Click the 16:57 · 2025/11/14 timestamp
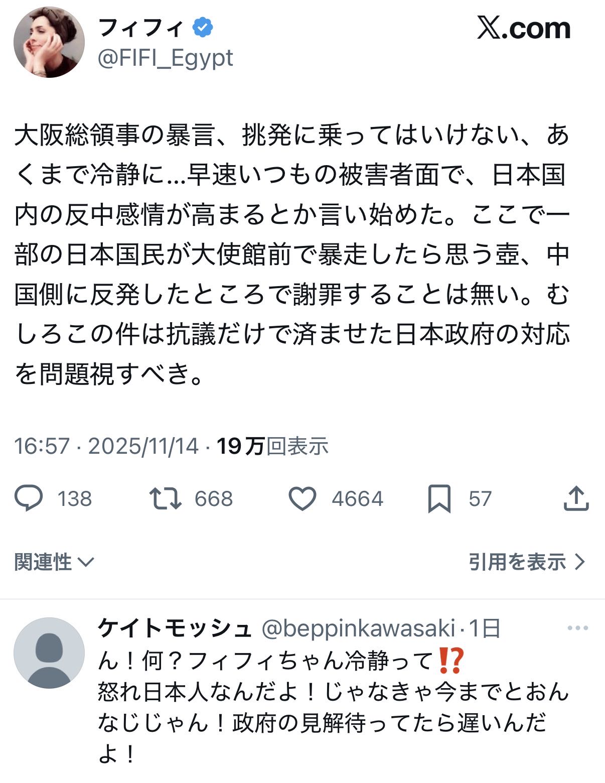This screenshot has width=605, height=783. click(x=106, y=446)
